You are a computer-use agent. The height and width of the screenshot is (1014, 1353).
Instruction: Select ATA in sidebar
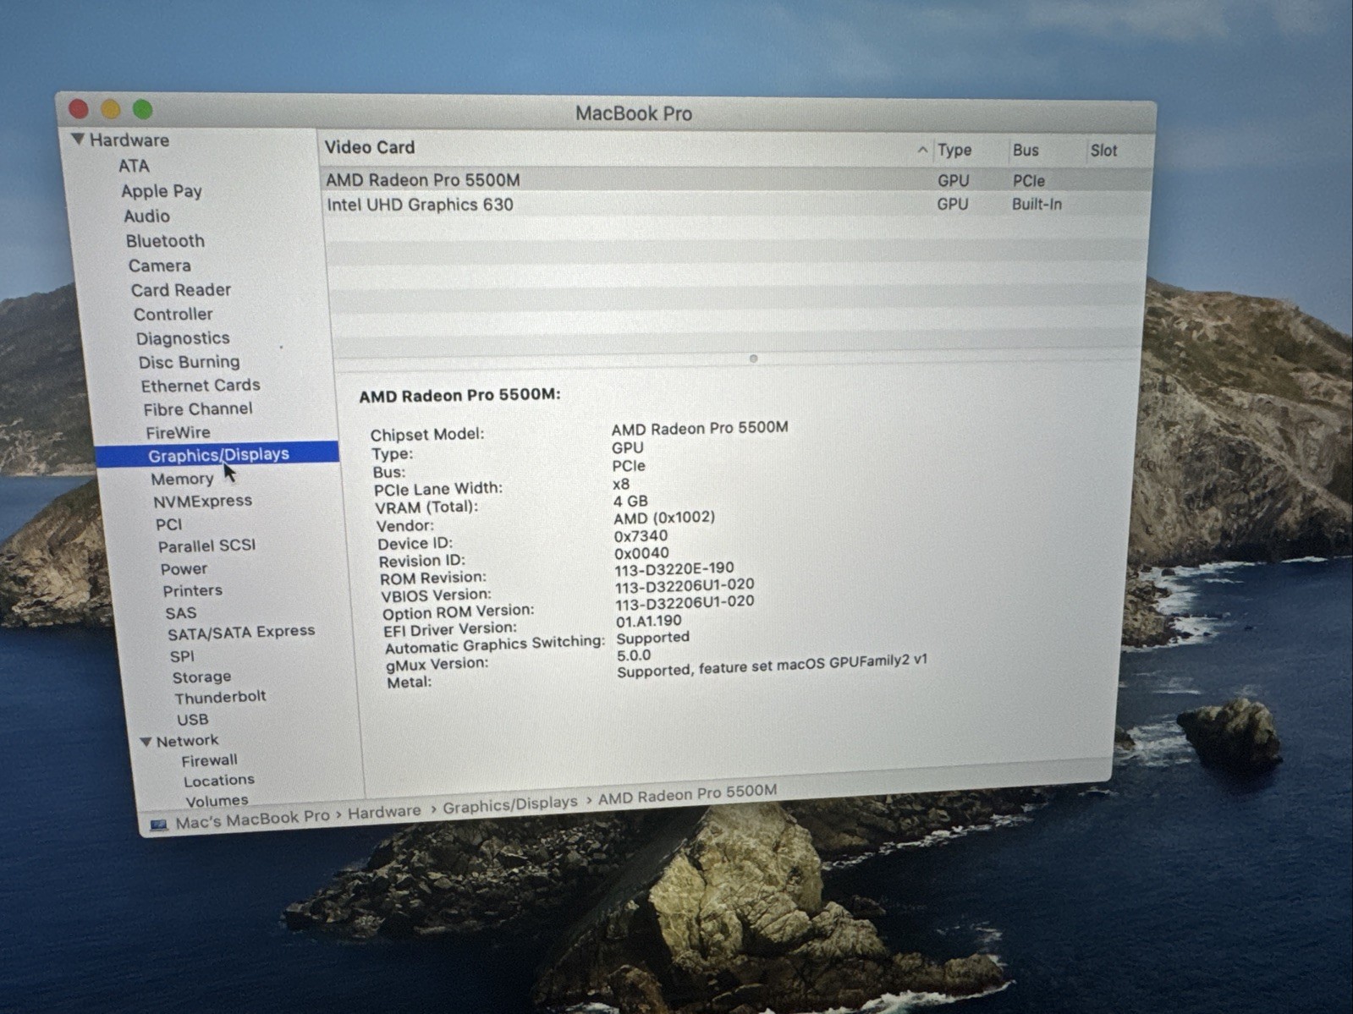point(134,166)
